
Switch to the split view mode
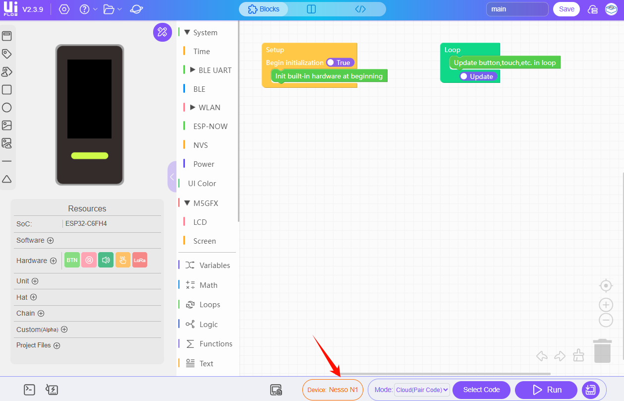[311, 9]
